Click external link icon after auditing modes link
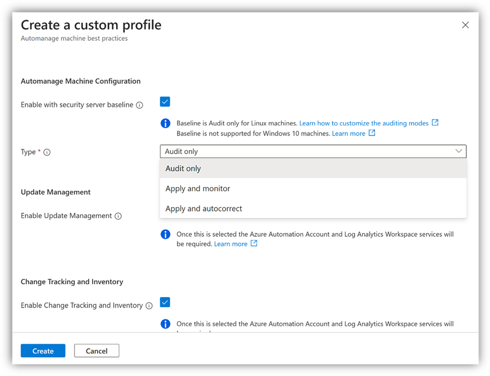This screenshot has width=490, height=376. tap(435, 123)
